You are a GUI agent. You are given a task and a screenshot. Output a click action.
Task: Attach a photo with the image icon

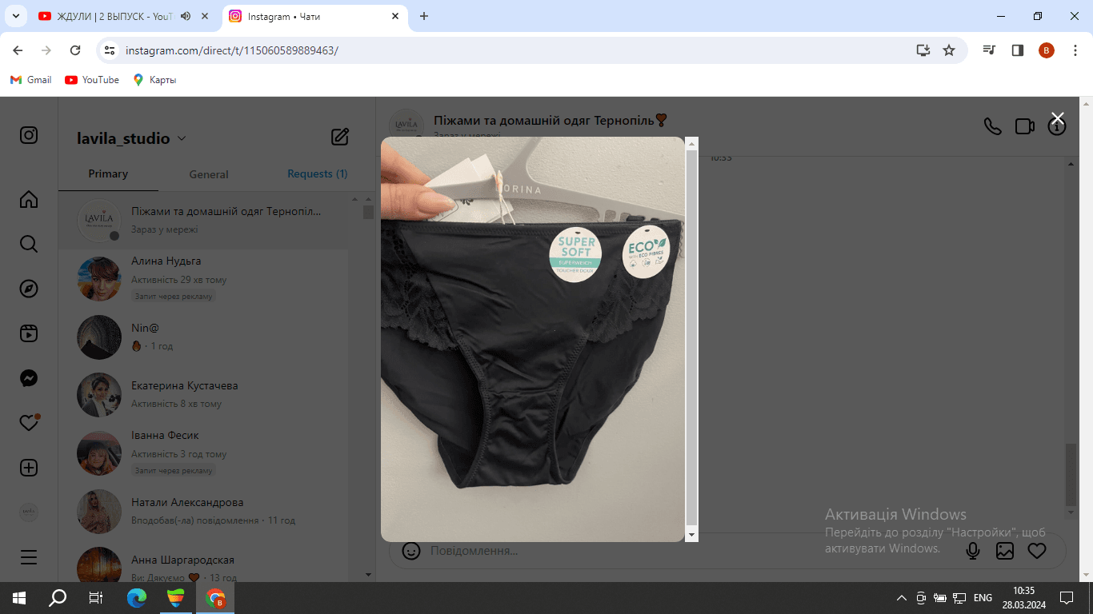[x=1005, y=551]
